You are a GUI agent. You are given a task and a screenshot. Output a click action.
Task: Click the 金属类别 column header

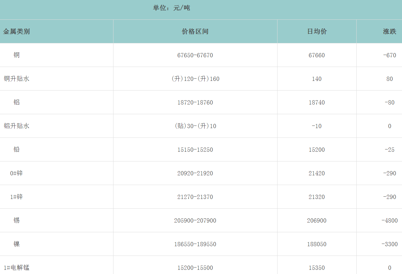[17, 31]
